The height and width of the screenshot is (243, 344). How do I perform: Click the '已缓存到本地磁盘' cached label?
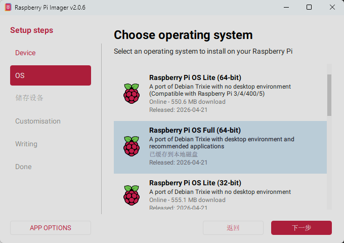point(174,154)
